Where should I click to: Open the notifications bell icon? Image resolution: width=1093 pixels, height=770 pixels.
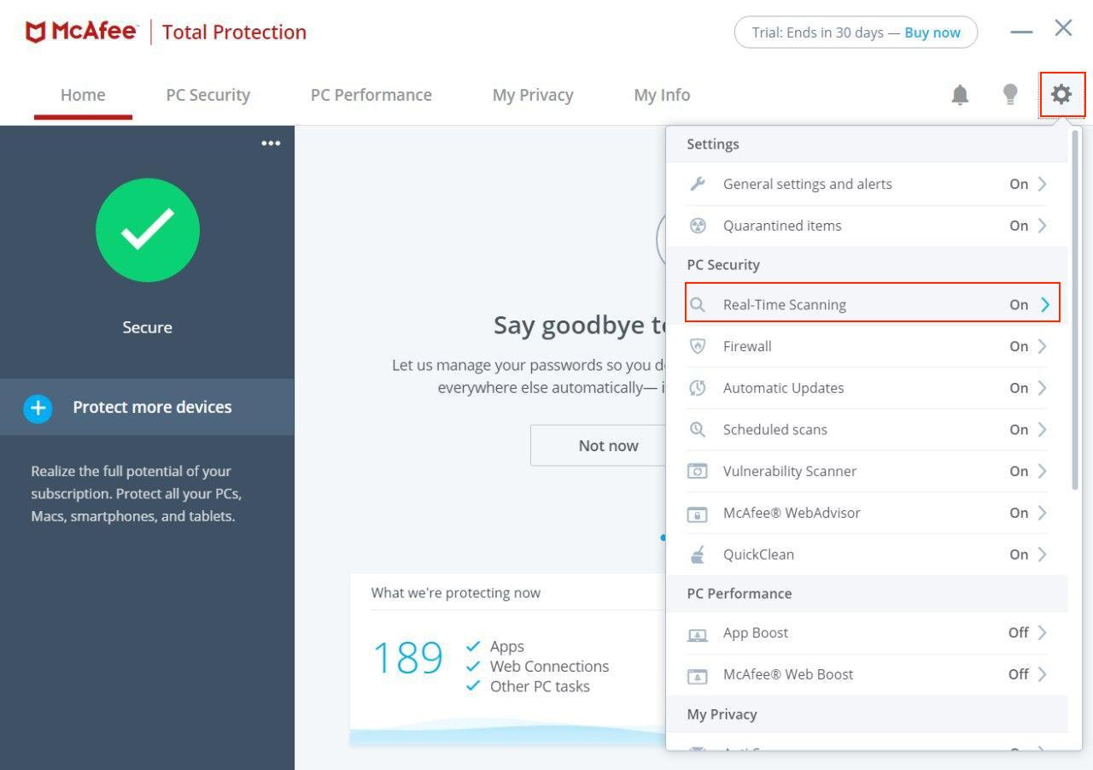tap(960, 95)
